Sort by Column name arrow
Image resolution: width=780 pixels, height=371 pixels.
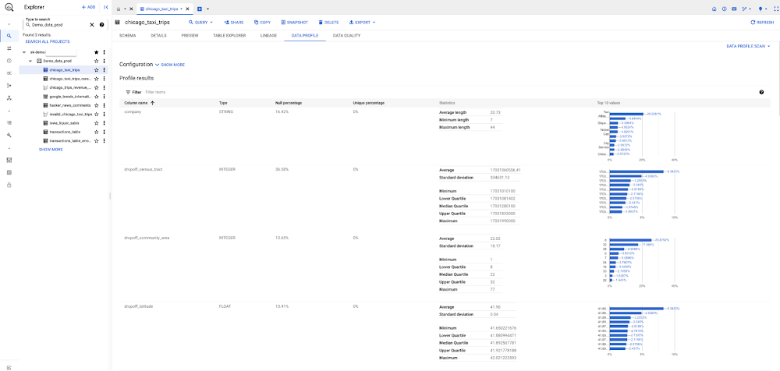[152, 103]
